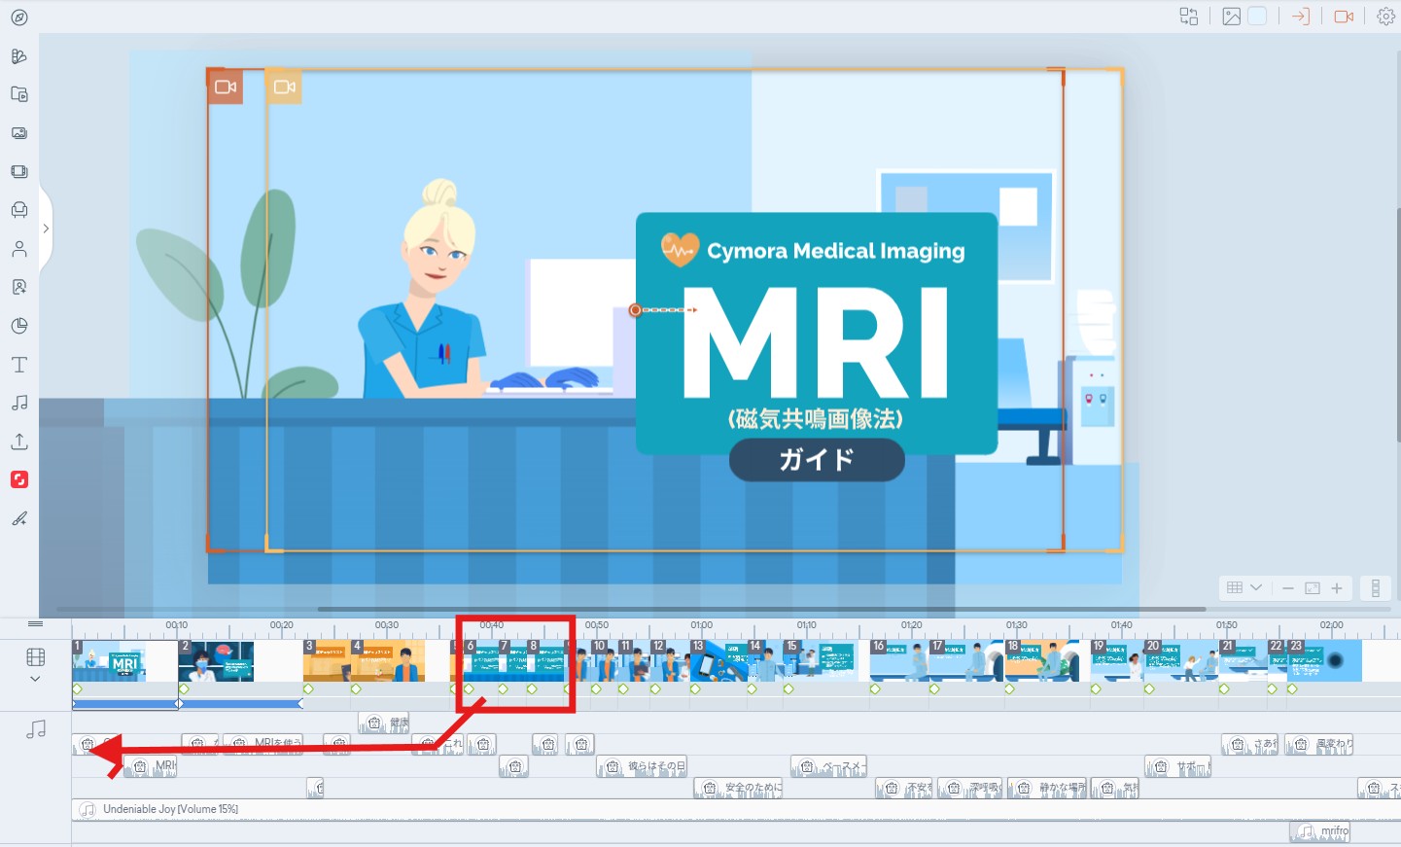Select the dark orange camera frame badge
The image size is (1401, 847).
226,87
